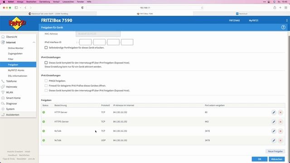290x163 pixels.
Task: Edit the NcTalk TCP forwarding entry
Action: point(274,131)
